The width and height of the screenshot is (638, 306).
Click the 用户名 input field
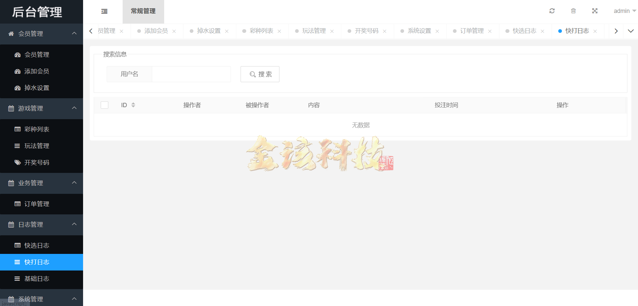click(191, 74)
